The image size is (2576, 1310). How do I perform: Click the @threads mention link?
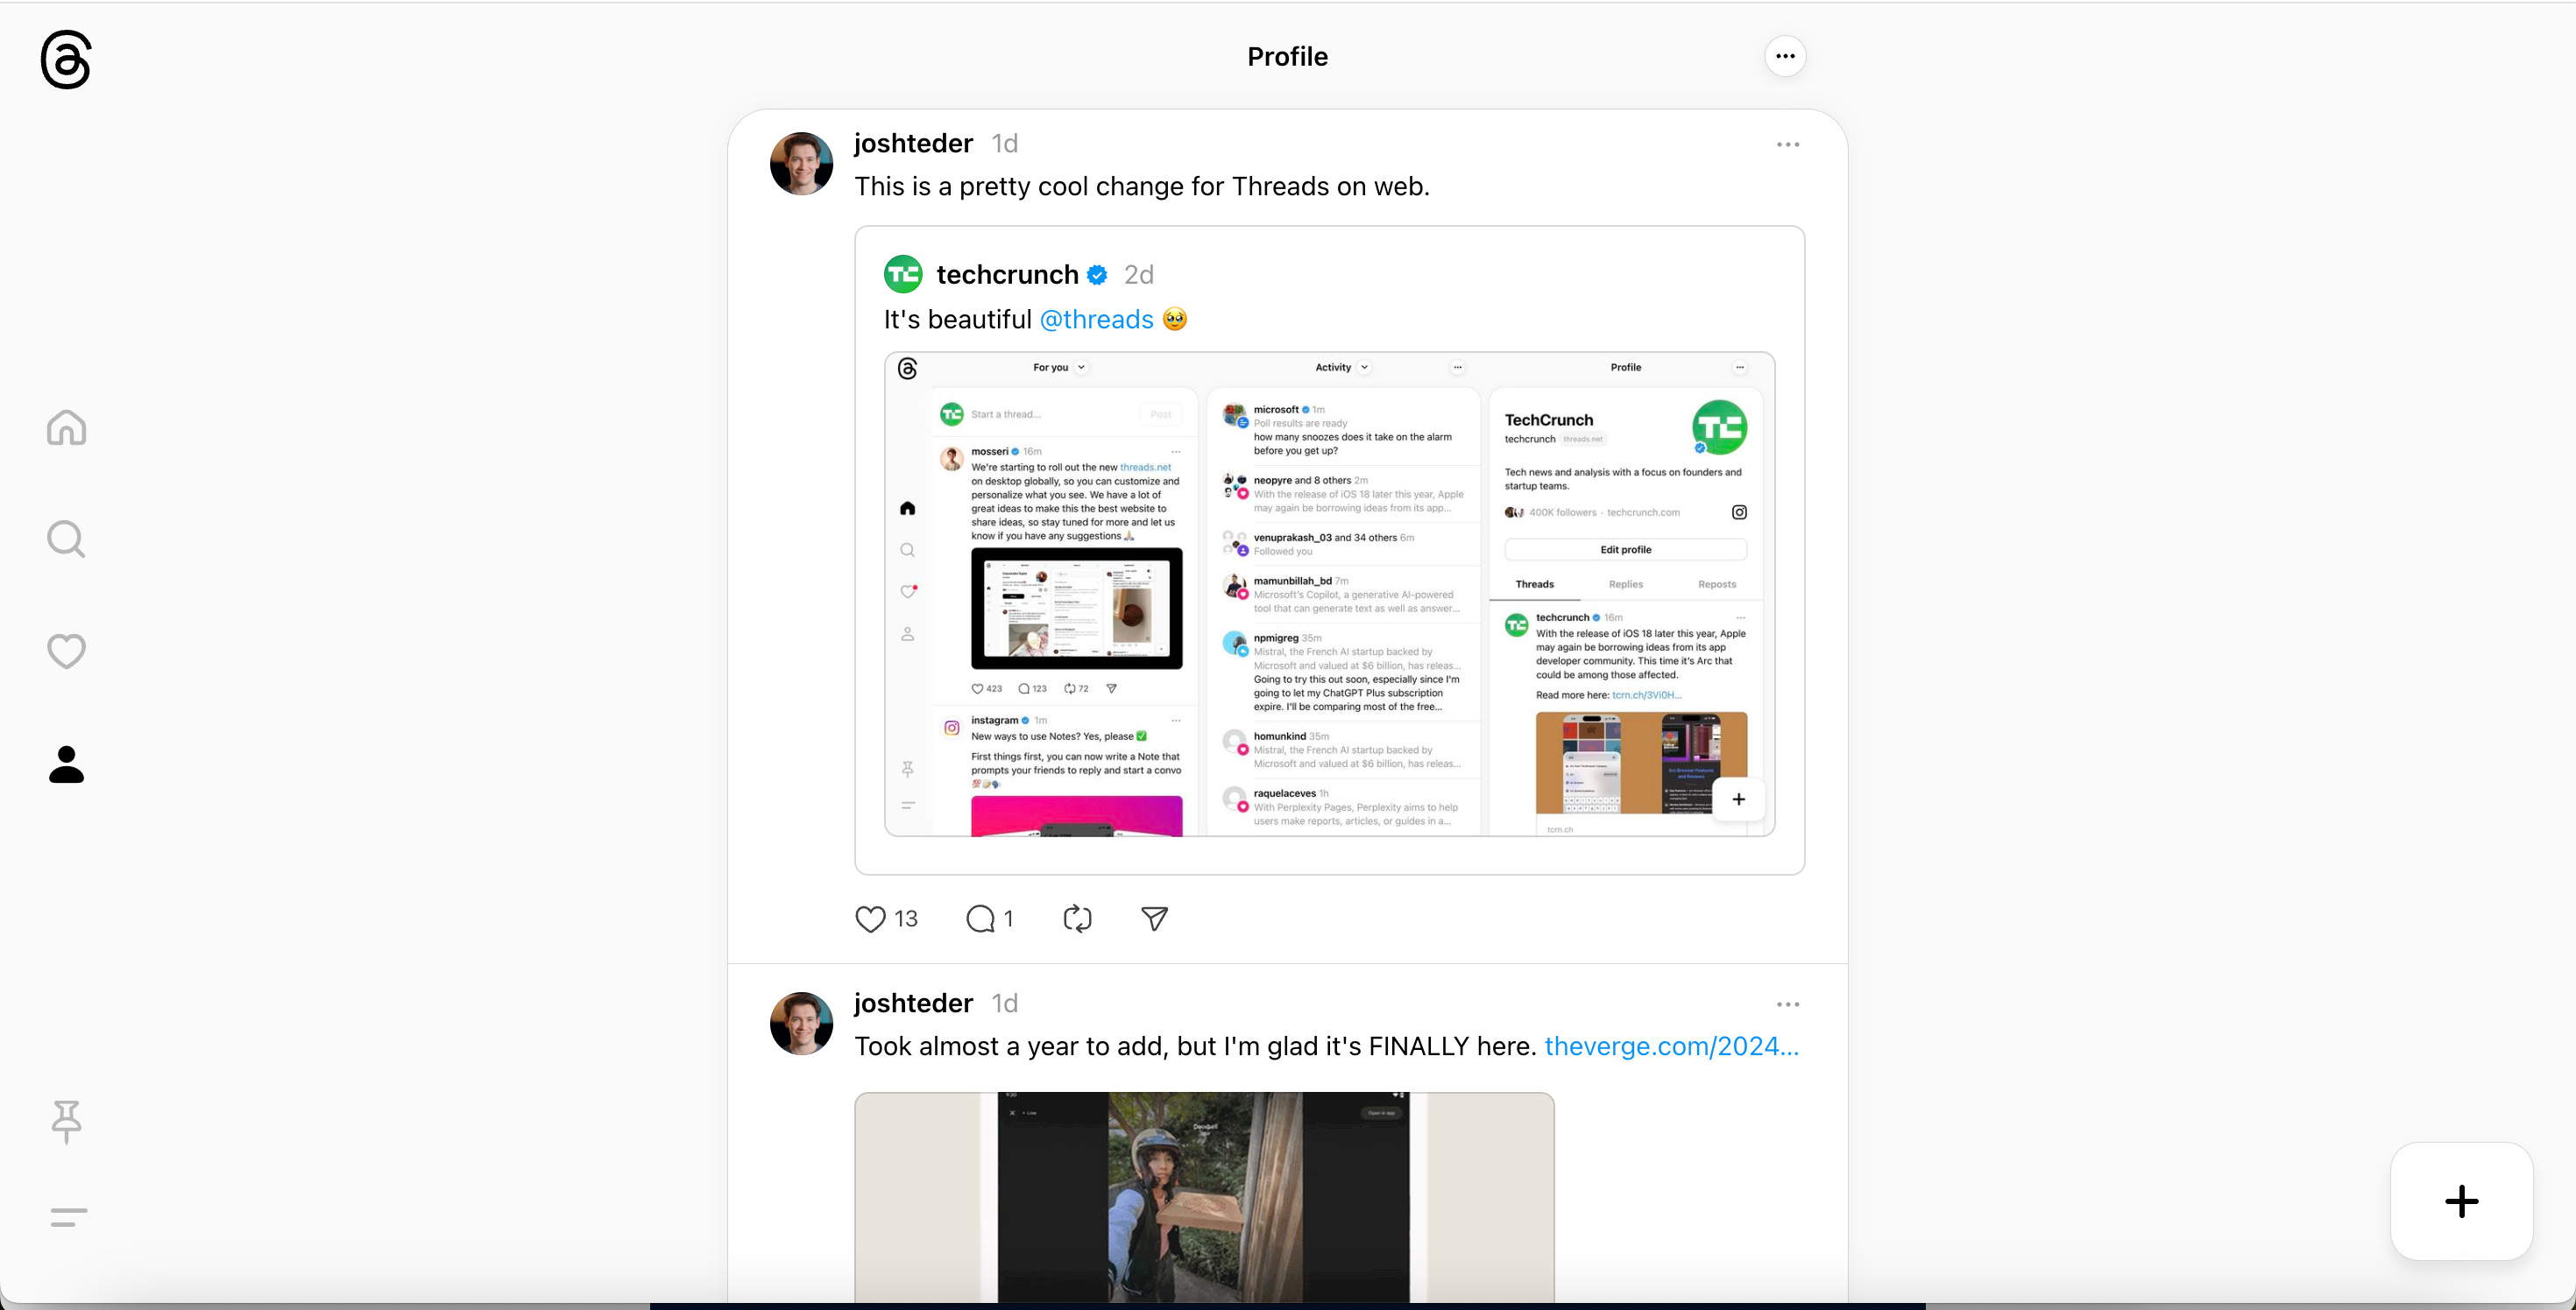point(1097,320)
